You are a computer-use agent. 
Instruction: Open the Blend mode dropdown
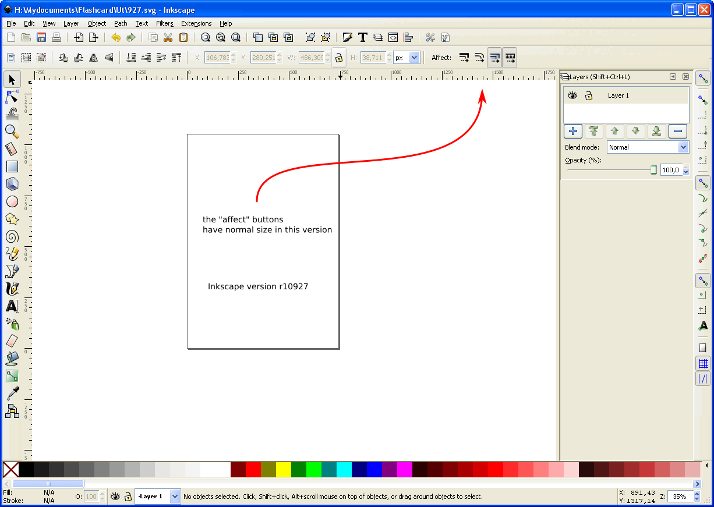tap(648, 147)
